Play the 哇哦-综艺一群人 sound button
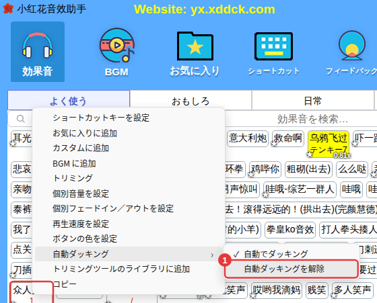The image size is (377, 303). click(x=300, y=189)
